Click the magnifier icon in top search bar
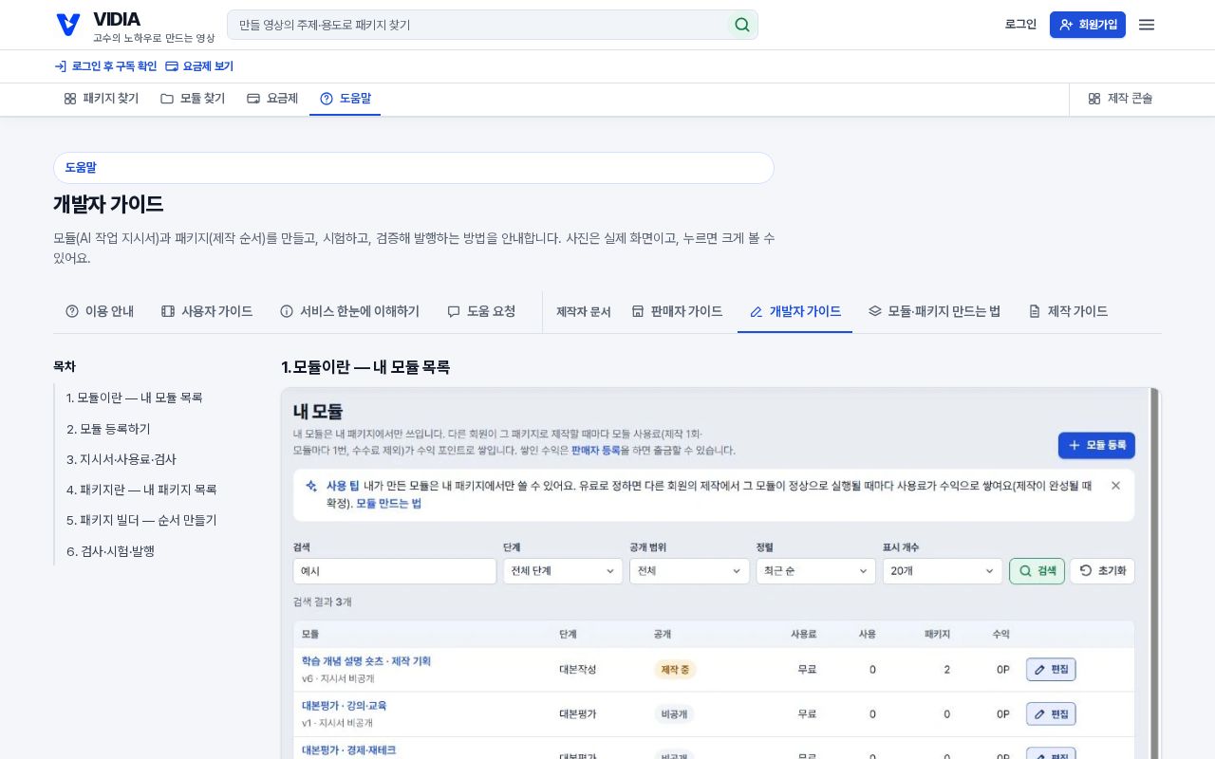This screenshot has height=759, width=1215. click(x=742, y=25)
